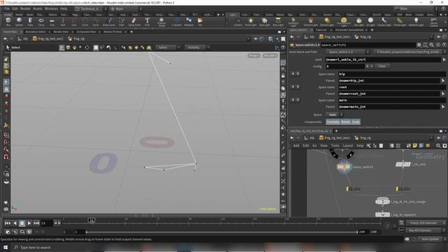Toggle the Translate component button

click(x=333, y=122)
